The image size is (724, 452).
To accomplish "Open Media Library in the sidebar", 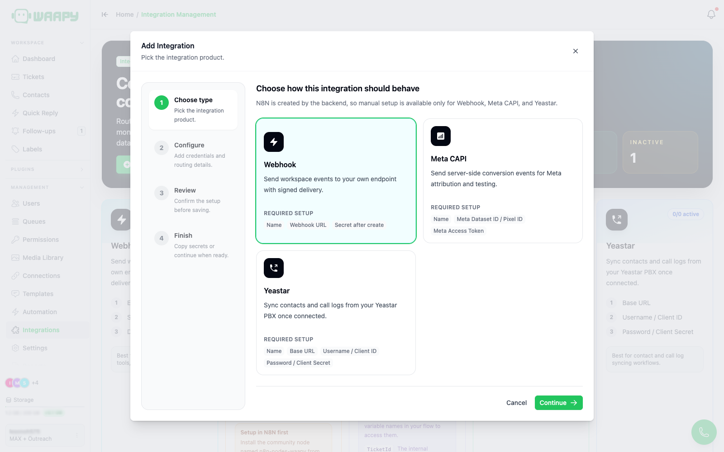I will [x=48, y=258].
